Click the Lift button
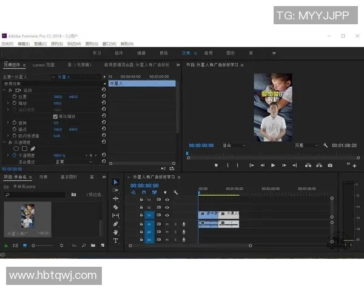Viewport: 364px width, 291px height. pos(308,166)
